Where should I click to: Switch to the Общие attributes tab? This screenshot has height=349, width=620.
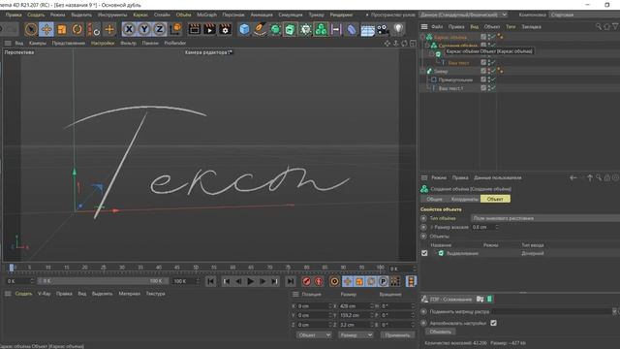434,199
